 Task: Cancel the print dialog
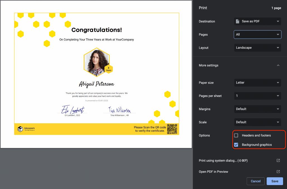click(x=256, y=181)
